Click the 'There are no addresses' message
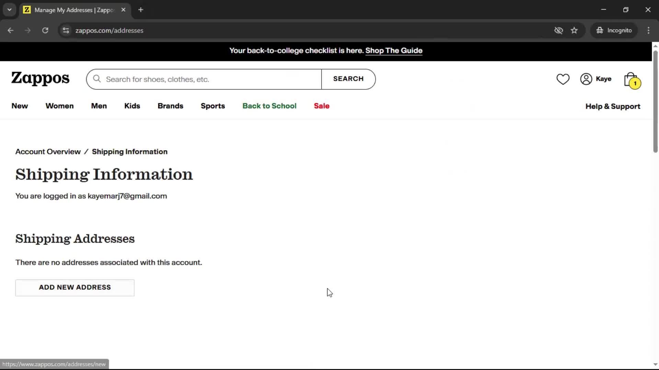This screenshot has height=370, width=659. [x=109, y=263]
